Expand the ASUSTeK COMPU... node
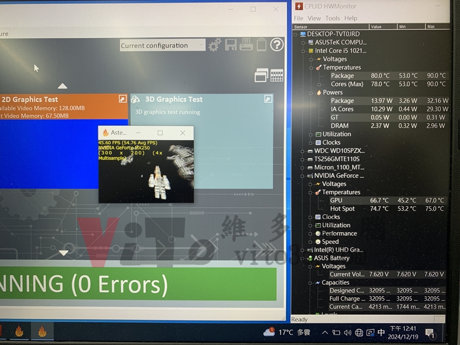This screenshot has height=345, width=460. [303, 43]
